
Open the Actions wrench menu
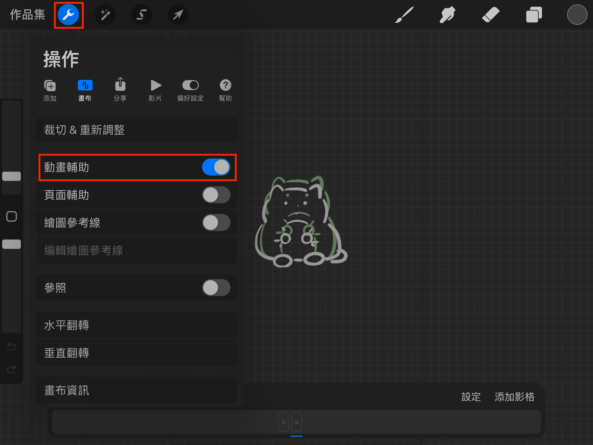pyautogui.click(x=68, y=15)
